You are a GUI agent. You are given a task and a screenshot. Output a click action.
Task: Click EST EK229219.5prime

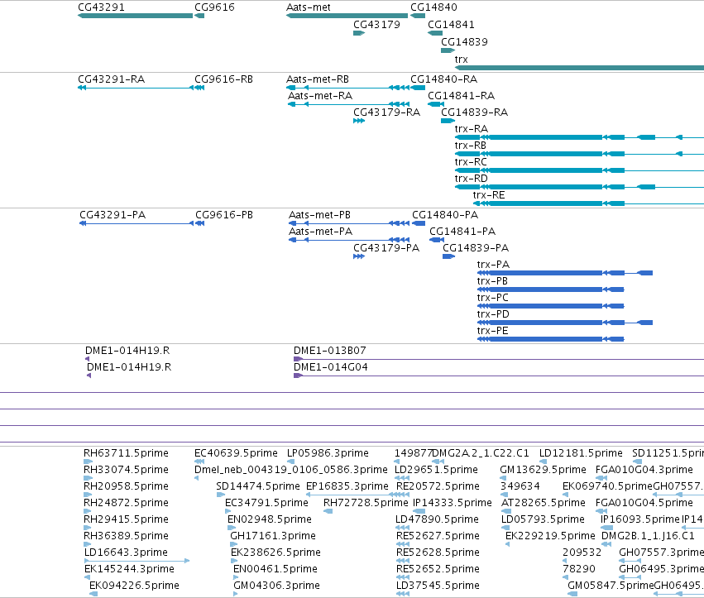(550, 537)
